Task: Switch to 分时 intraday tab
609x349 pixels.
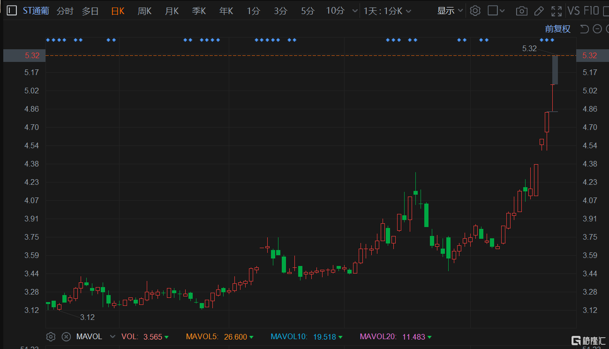Action: (x=65, y=11)
